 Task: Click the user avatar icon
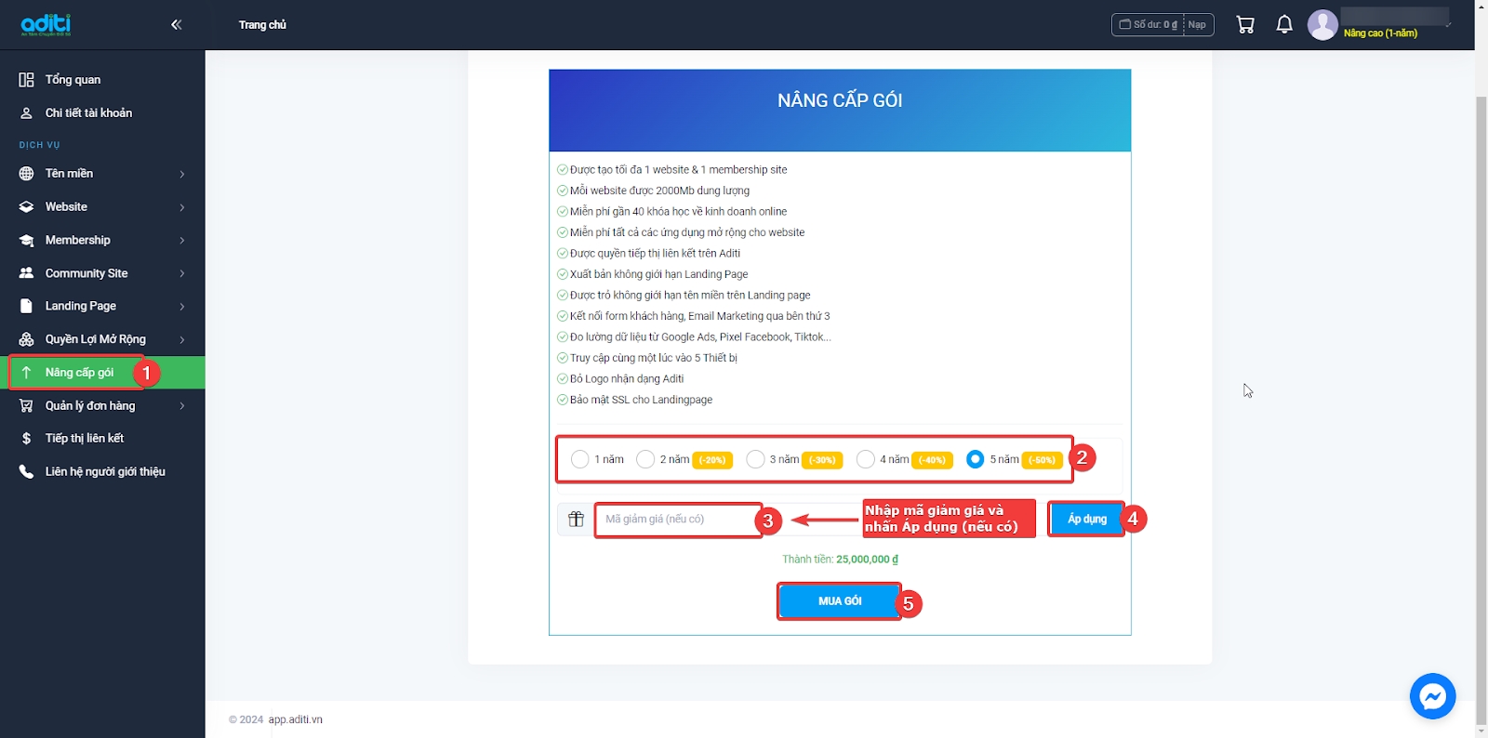pos(1322,25)
